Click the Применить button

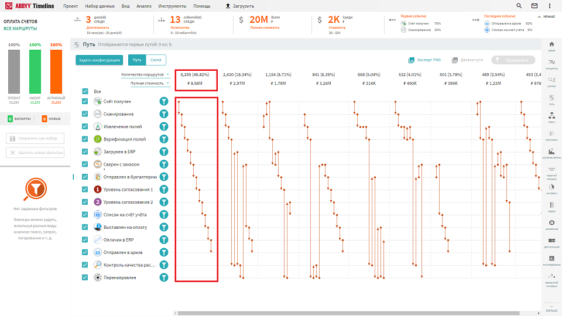pyautogui.click(x=513, y=60)
